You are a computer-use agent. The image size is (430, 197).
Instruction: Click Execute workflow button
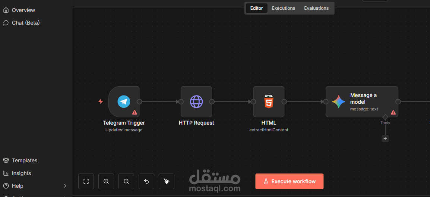289,181
